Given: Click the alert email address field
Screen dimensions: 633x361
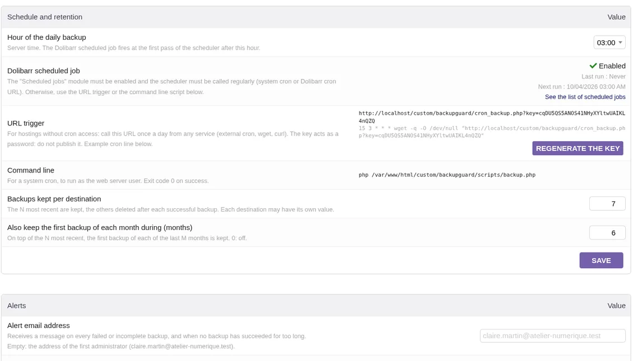Looking at the screenshot, I should pyautogui.click(x=553, y=336).
